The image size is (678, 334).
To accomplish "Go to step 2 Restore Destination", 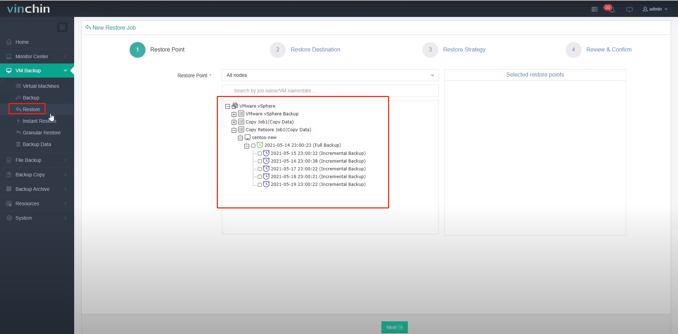I will point(305,50).
